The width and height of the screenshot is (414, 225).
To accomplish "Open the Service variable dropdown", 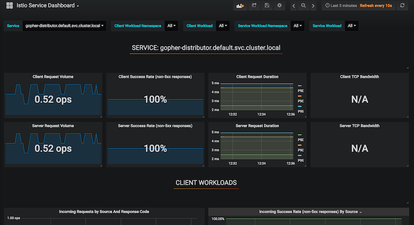I will click(64, 26).
